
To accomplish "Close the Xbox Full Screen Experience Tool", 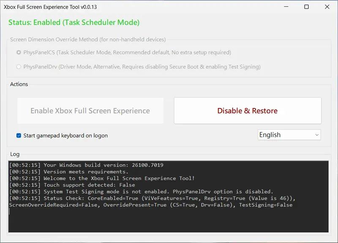I will coord(327,7).
